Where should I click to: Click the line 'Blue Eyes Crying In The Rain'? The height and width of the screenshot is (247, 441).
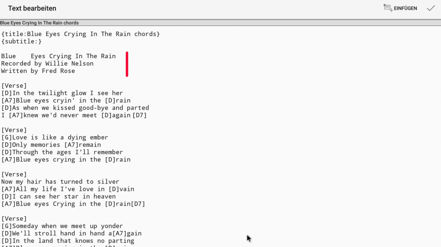coord(58,56)
